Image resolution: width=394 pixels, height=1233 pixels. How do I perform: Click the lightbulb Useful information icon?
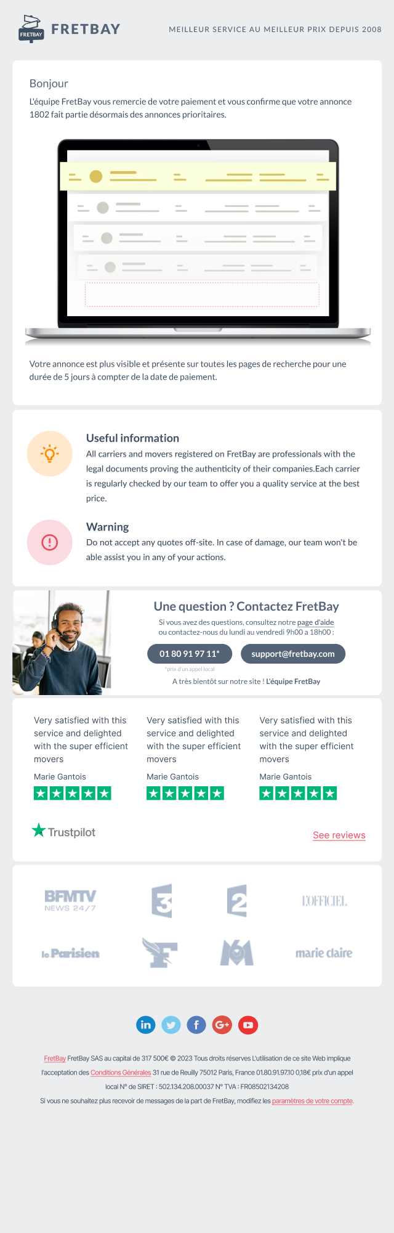[50, 454]
